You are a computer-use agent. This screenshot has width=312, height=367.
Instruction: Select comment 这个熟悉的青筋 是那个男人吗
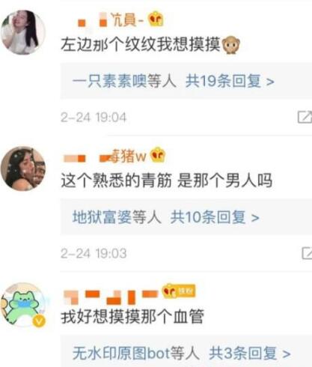point(166,181)
